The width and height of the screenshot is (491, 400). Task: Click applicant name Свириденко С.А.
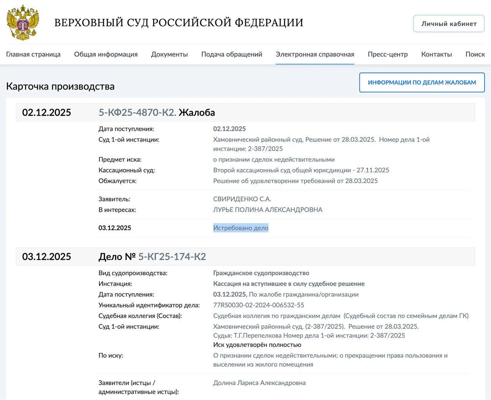[242, 199]
